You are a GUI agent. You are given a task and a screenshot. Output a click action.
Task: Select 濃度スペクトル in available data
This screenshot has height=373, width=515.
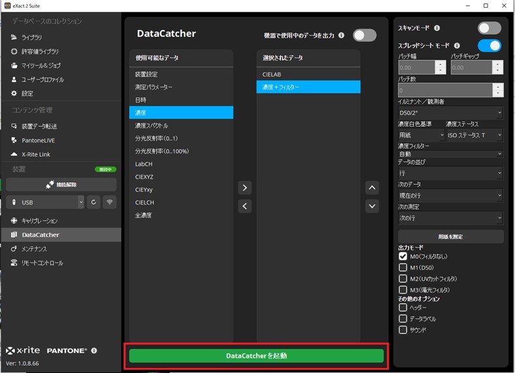[x=181, y=126]
